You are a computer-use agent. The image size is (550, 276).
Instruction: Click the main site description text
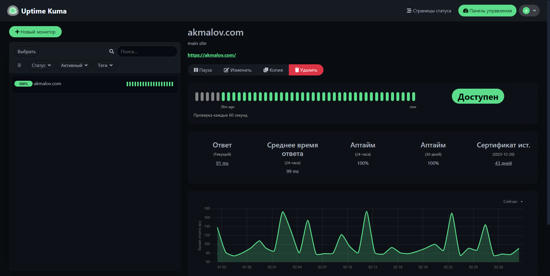197,43
